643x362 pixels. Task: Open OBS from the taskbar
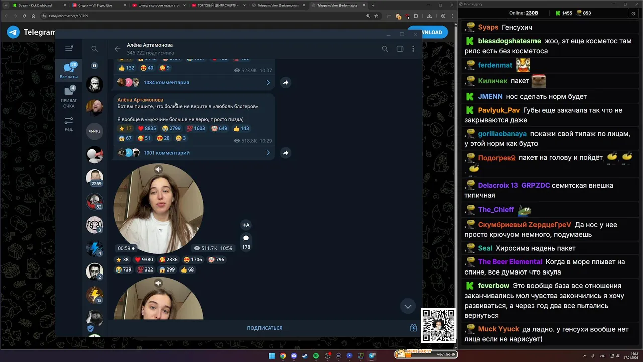click(x=327, y=356)
